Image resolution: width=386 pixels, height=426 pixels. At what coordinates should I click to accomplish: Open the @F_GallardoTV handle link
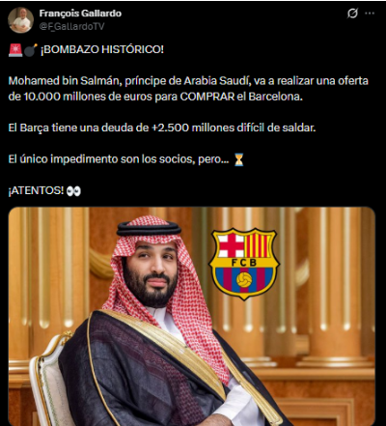(71, 26)
